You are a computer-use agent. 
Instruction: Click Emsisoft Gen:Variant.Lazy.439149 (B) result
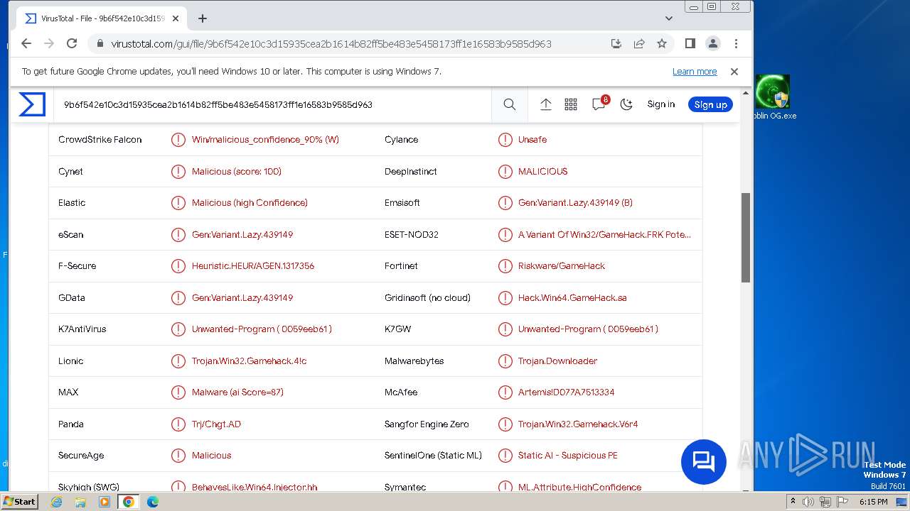pos(575,203)
